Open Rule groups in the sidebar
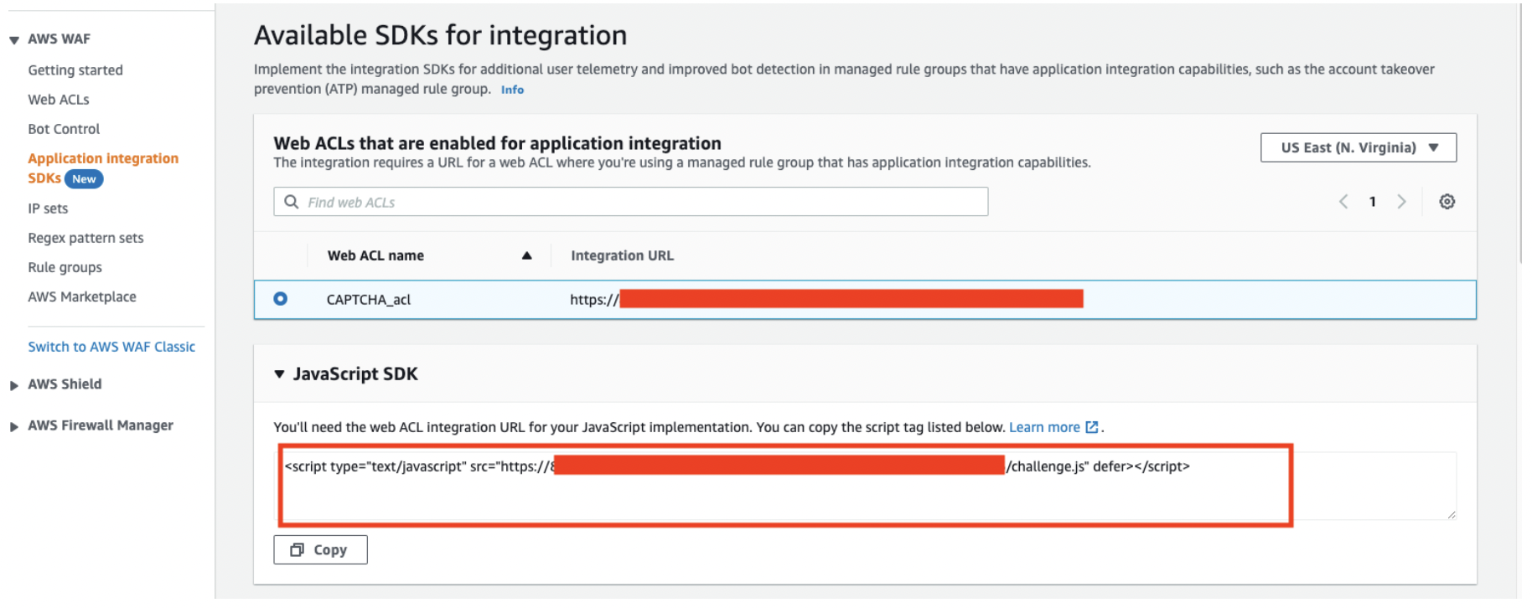The height and width of the screenshot is (608, 1532). coord(65,267)
